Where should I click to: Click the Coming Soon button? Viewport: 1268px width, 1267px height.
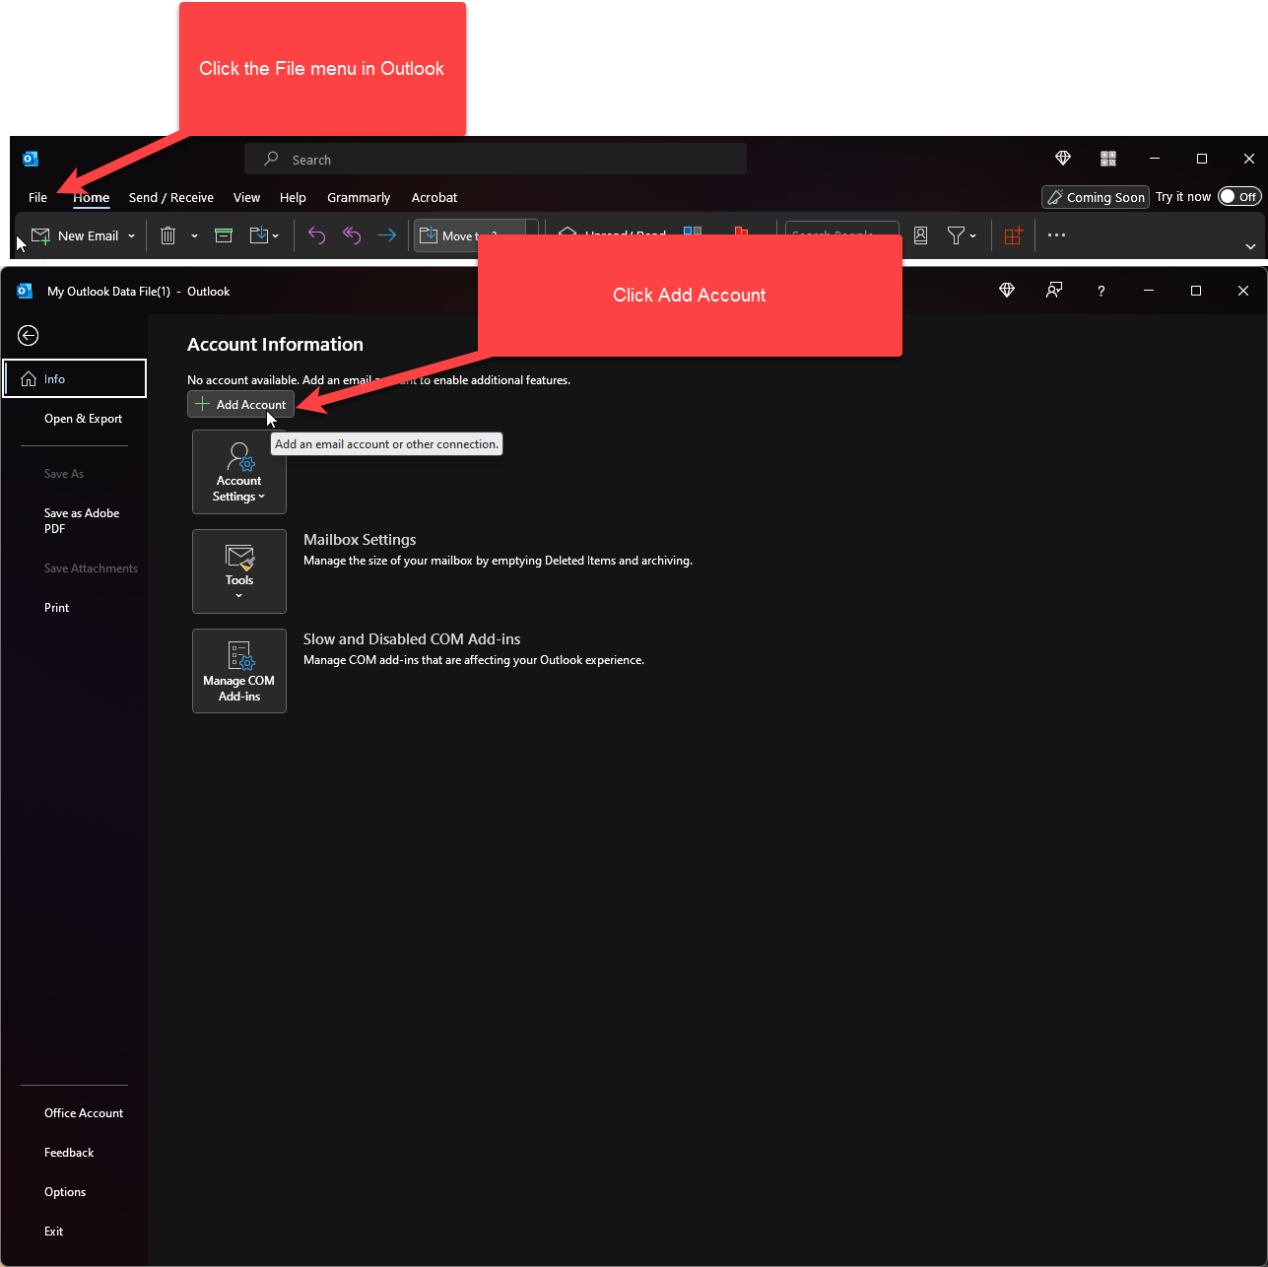pos(1096,197)
